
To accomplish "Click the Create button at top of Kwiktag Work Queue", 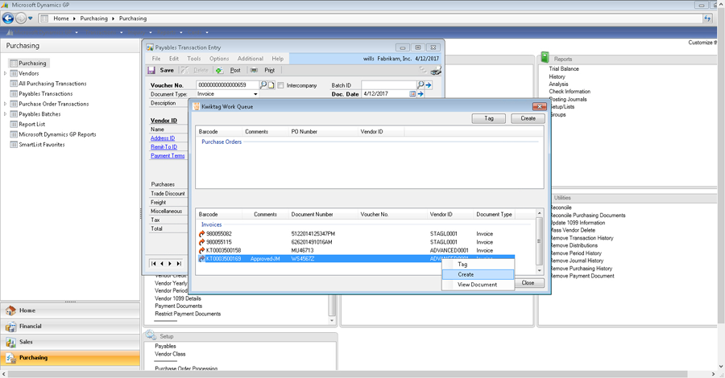I will (x=528, y=118).
